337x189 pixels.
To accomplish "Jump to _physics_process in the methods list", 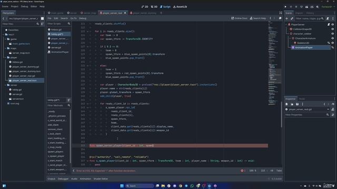I will (x=57, y=116).
